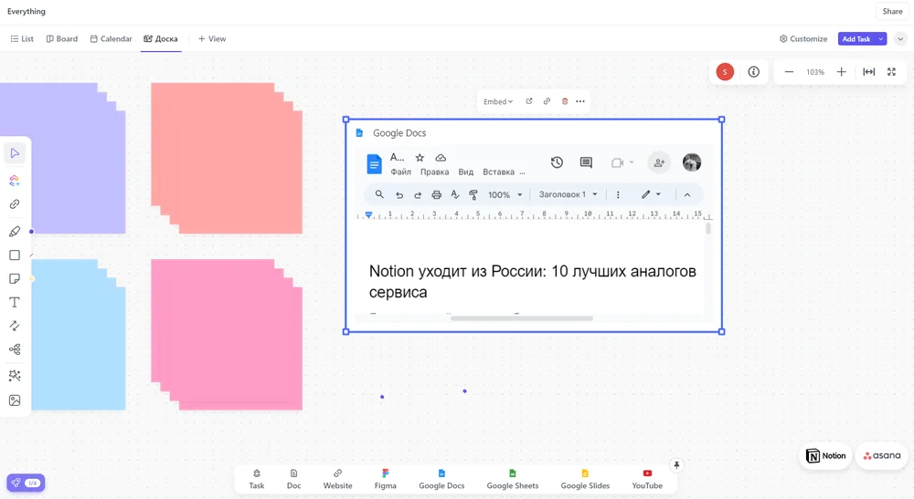Image resolution: width=914 pixels, height=499 pixels.
Task: Select the rectangle shape tool
Action: [x=15, y=255]
